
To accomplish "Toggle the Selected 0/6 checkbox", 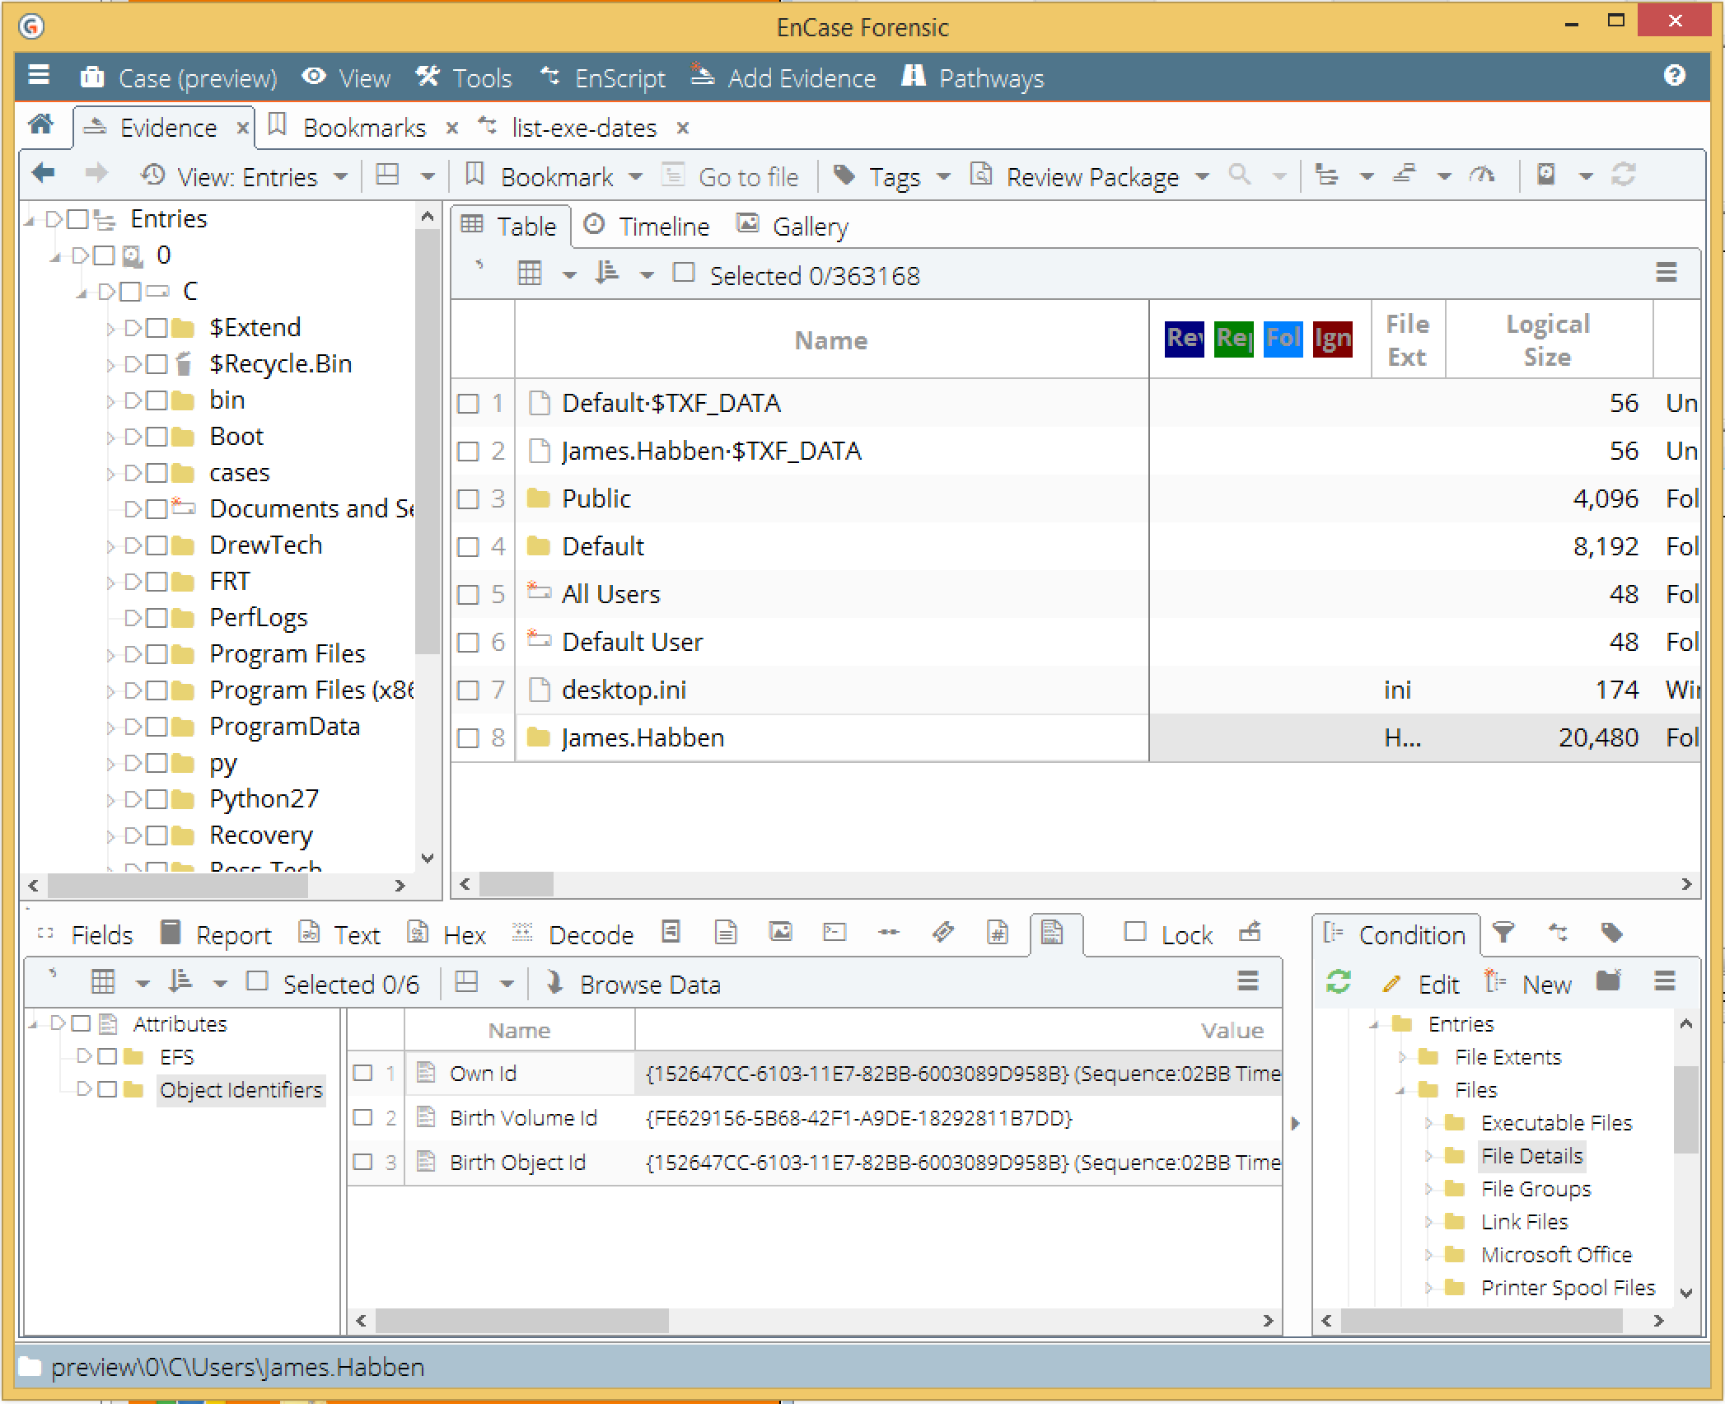I will 257,981.
